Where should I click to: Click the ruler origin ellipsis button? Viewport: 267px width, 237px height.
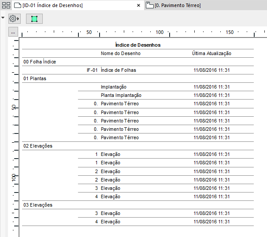pyautogui.click(x=13, y=32)
